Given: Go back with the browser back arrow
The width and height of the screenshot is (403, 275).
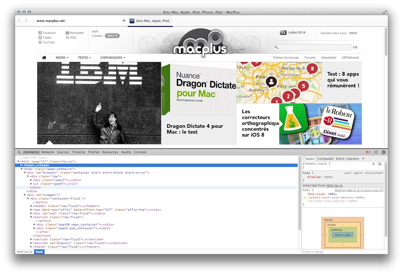Looking at the screenshot, I should click(x=19, y=21).
